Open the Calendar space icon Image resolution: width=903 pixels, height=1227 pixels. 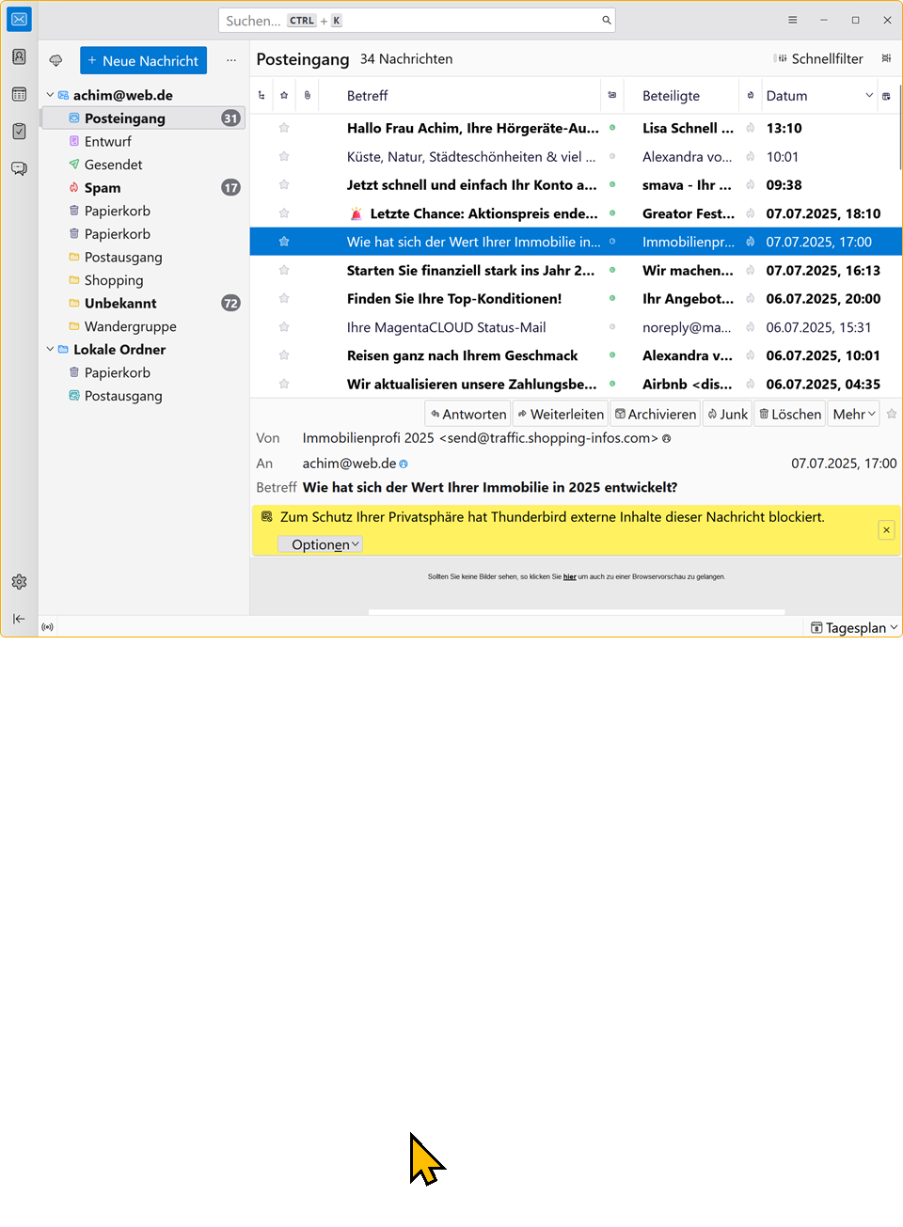click(19, 94)
